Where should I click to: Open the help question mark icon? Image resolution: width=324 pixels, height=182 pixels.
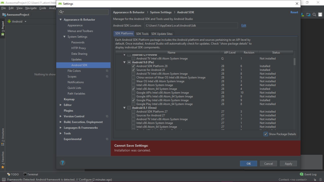tap(63, 163)
